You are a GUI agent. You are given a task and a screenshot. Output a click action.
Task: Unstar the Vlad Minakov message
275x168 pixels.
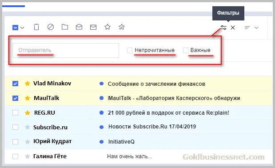pos(28,83)
